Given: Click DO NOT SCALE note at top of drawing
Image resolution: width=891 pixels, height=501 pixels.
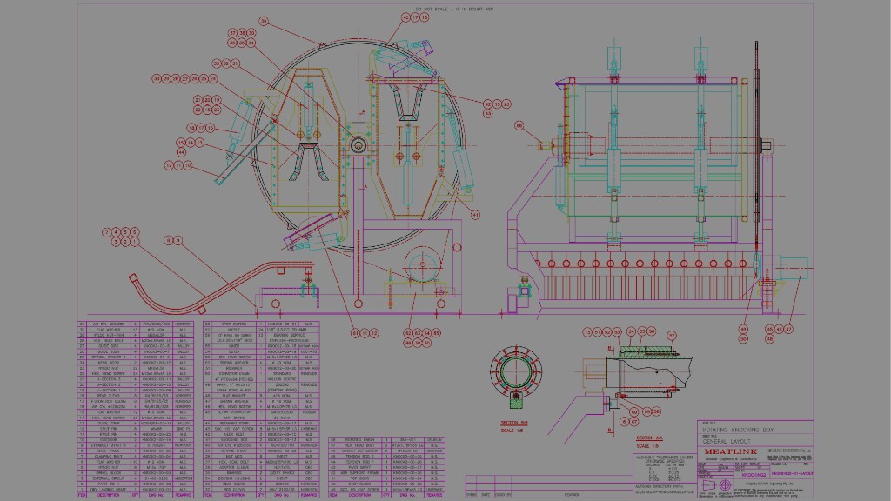Looking at the screenshot, I should click(x=453, y=9).
